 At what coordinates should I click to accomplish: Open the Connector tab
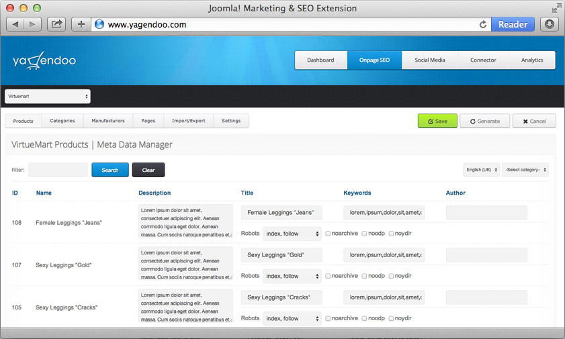pyautogui.click(x=483, y=60)
